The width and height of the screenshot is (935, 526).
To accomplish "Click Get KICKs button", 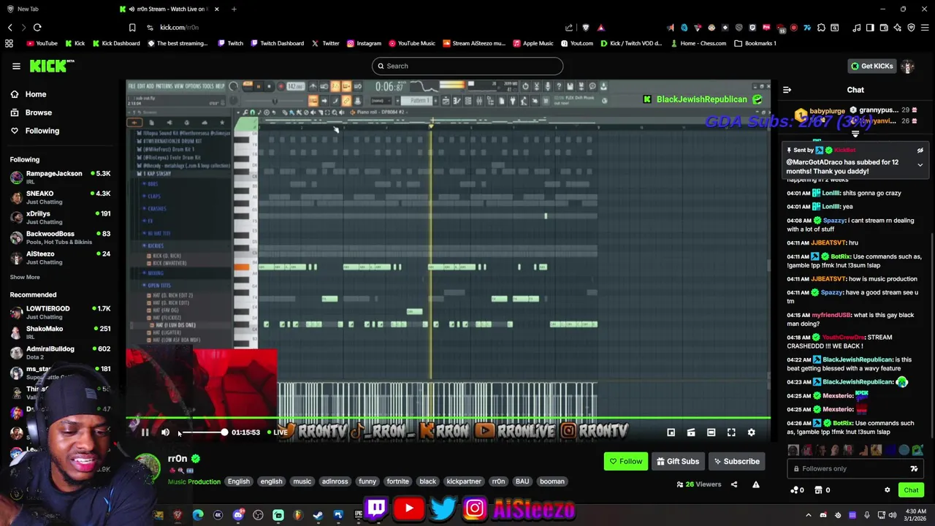I will tap(871, 66).
